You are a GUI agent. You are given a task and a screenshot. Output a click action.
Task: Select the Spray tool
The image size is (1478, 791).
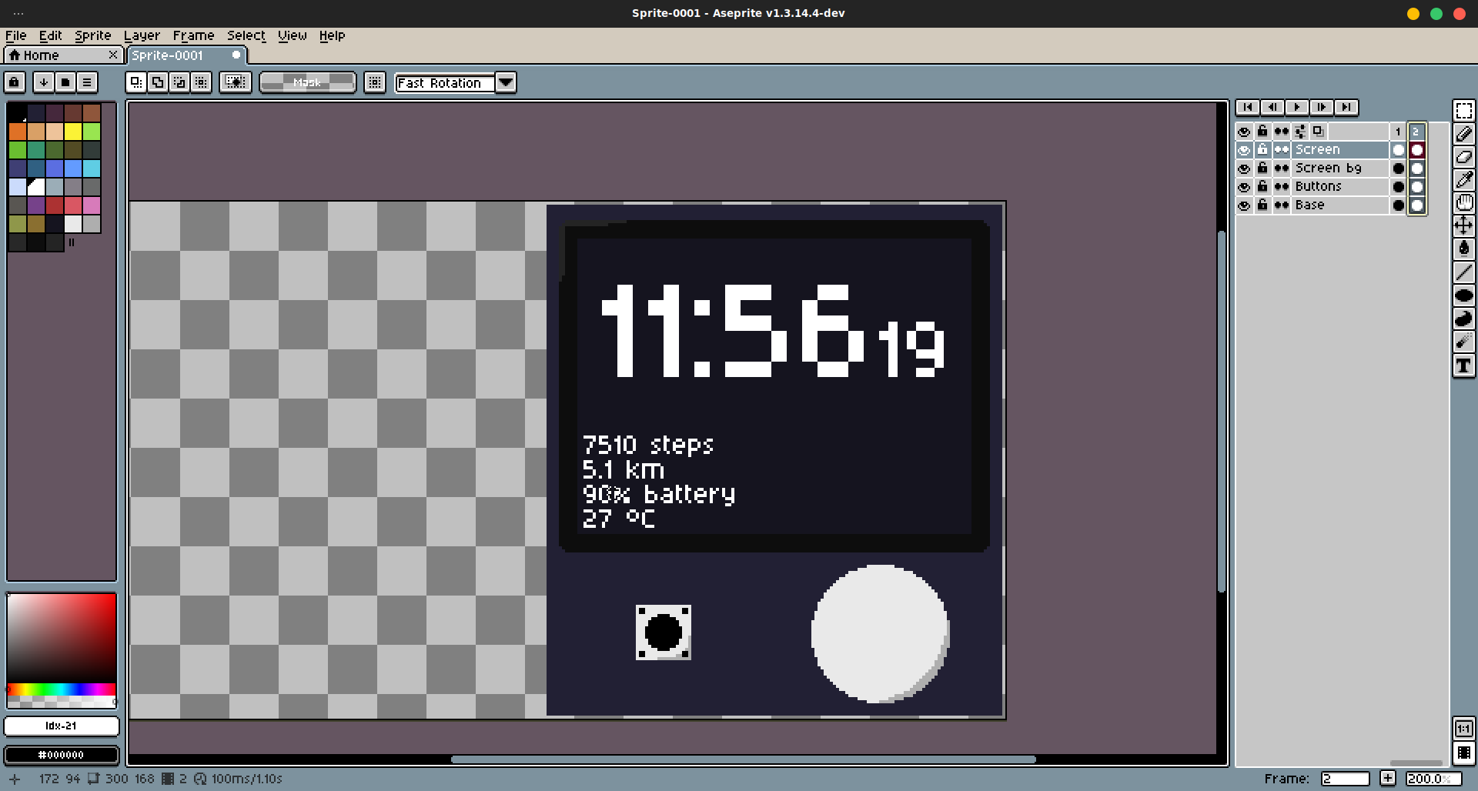[x=1465, y=342]
